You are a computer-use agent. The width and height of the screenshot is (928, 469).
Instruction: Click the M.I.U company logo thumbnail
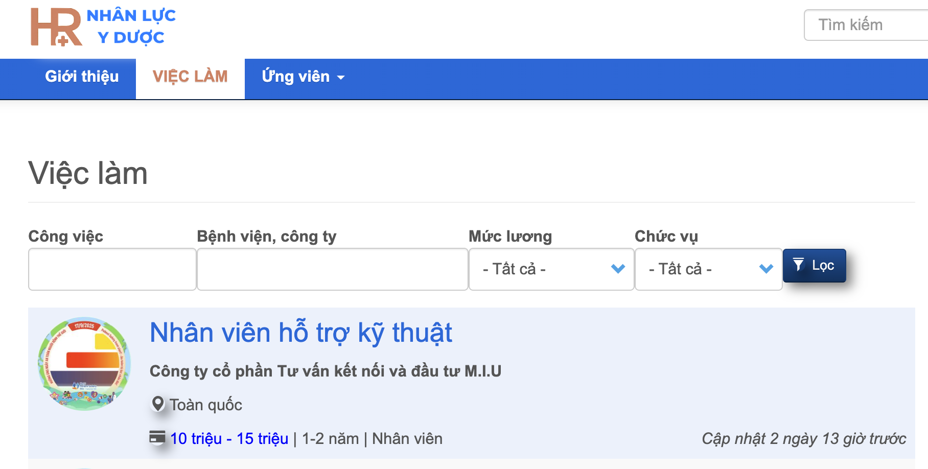pos(84,364)
